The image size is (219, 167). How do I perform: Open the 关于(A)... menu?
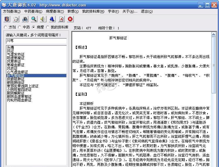click(x=130, y=11)
